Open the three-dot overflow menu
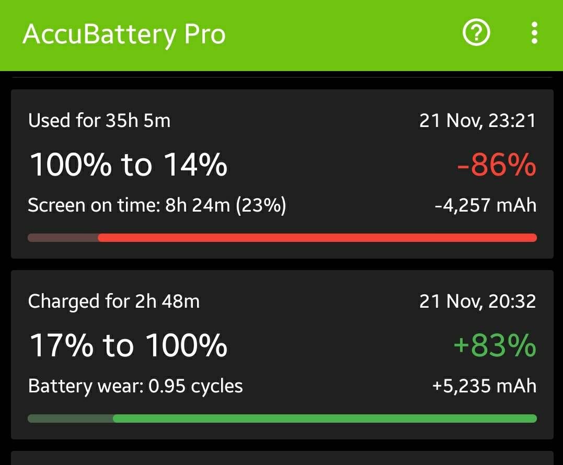The image size is (563, 465). pos(534,32)
